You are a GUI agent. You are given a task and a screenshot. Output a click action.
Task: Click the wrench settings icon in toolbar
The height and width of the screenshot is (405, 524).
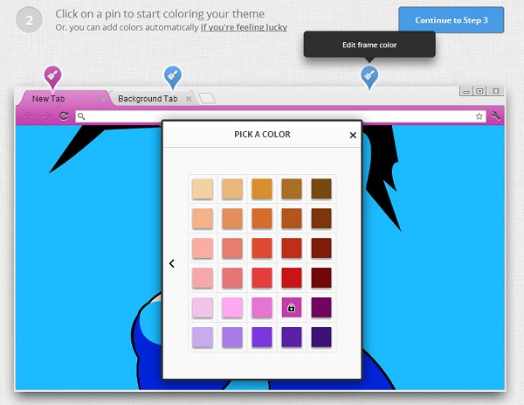496,115
